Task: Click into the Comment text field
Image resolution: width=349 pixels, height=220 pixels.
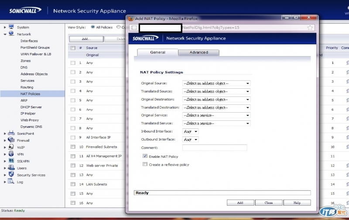Action: pyautogui.click(x=215, y=147)
